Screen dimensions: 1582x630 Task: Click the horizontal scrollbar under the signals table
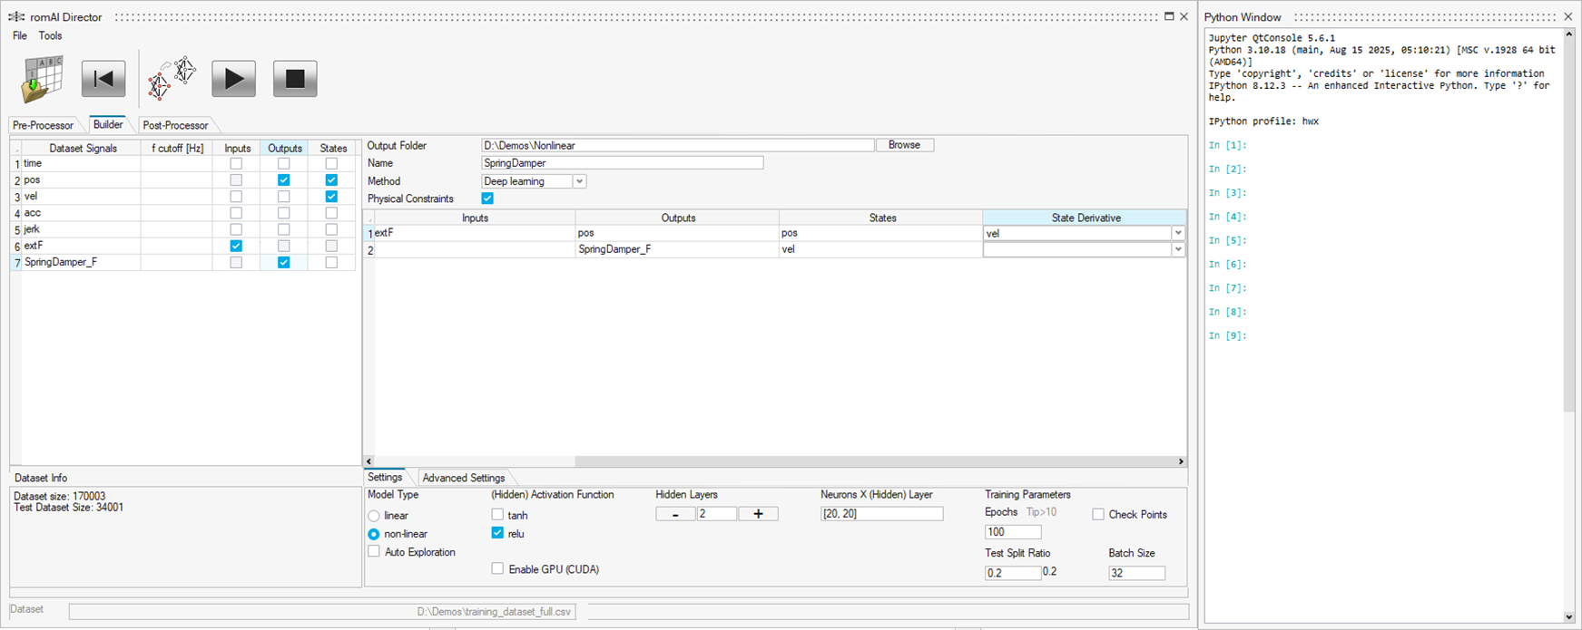(771, 461)
